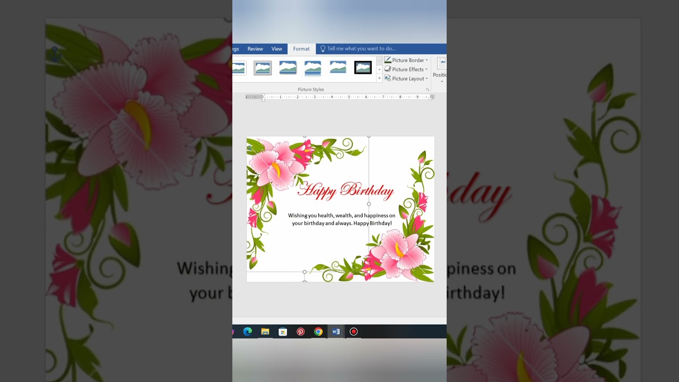679x382 pixels.
Task: Click the Happy Birthday card image
Action: [339, 209]
